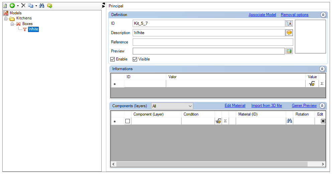Open formula editor in Components row
The height and width of the screenshot is (174, 333).
point(218,121)
